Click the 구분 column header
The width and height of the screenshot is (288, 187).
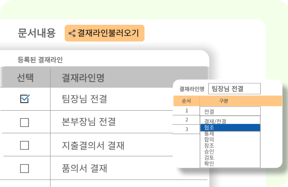pos(223,101)
